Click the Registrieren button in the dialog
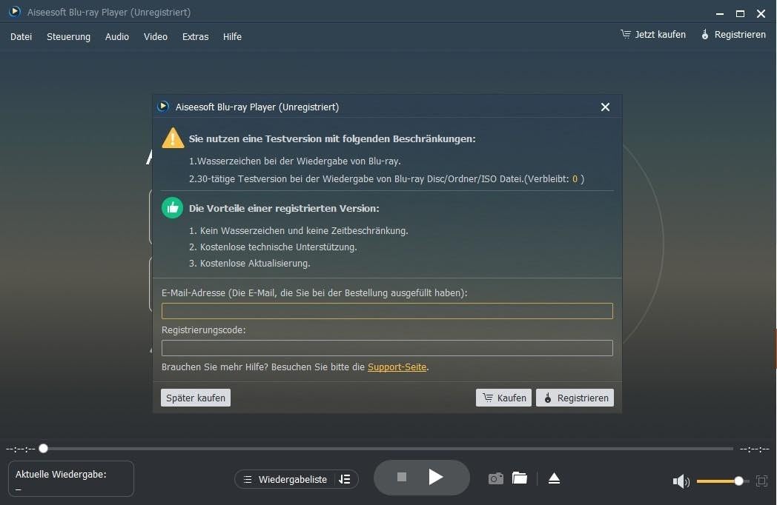 (575, 398)
